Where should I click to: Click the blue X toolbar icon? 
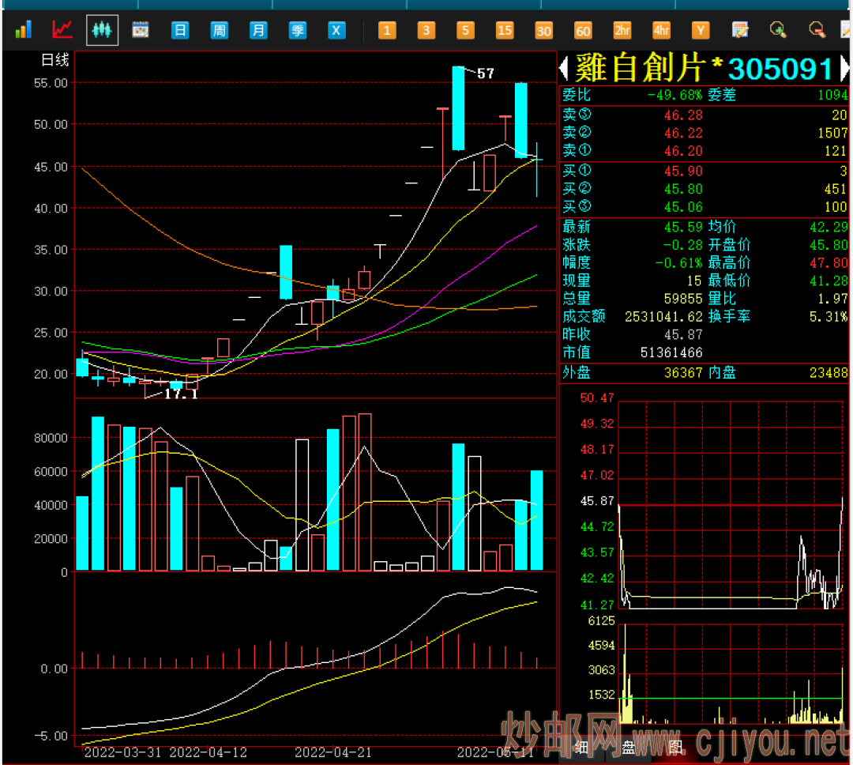pos(336,30)
